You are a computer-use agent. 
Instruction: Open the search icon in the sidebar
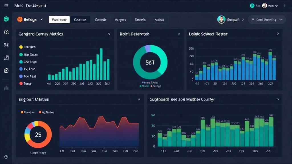point(6,32)
